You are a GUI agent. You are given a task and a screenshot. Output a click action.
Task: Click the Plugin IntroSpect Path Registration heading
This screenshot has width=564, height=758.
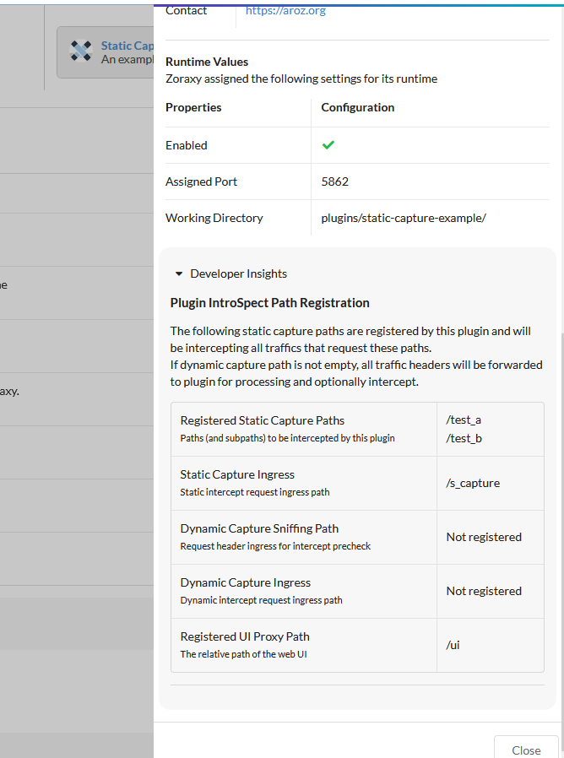pyautogui.click(x=270, y=302)
